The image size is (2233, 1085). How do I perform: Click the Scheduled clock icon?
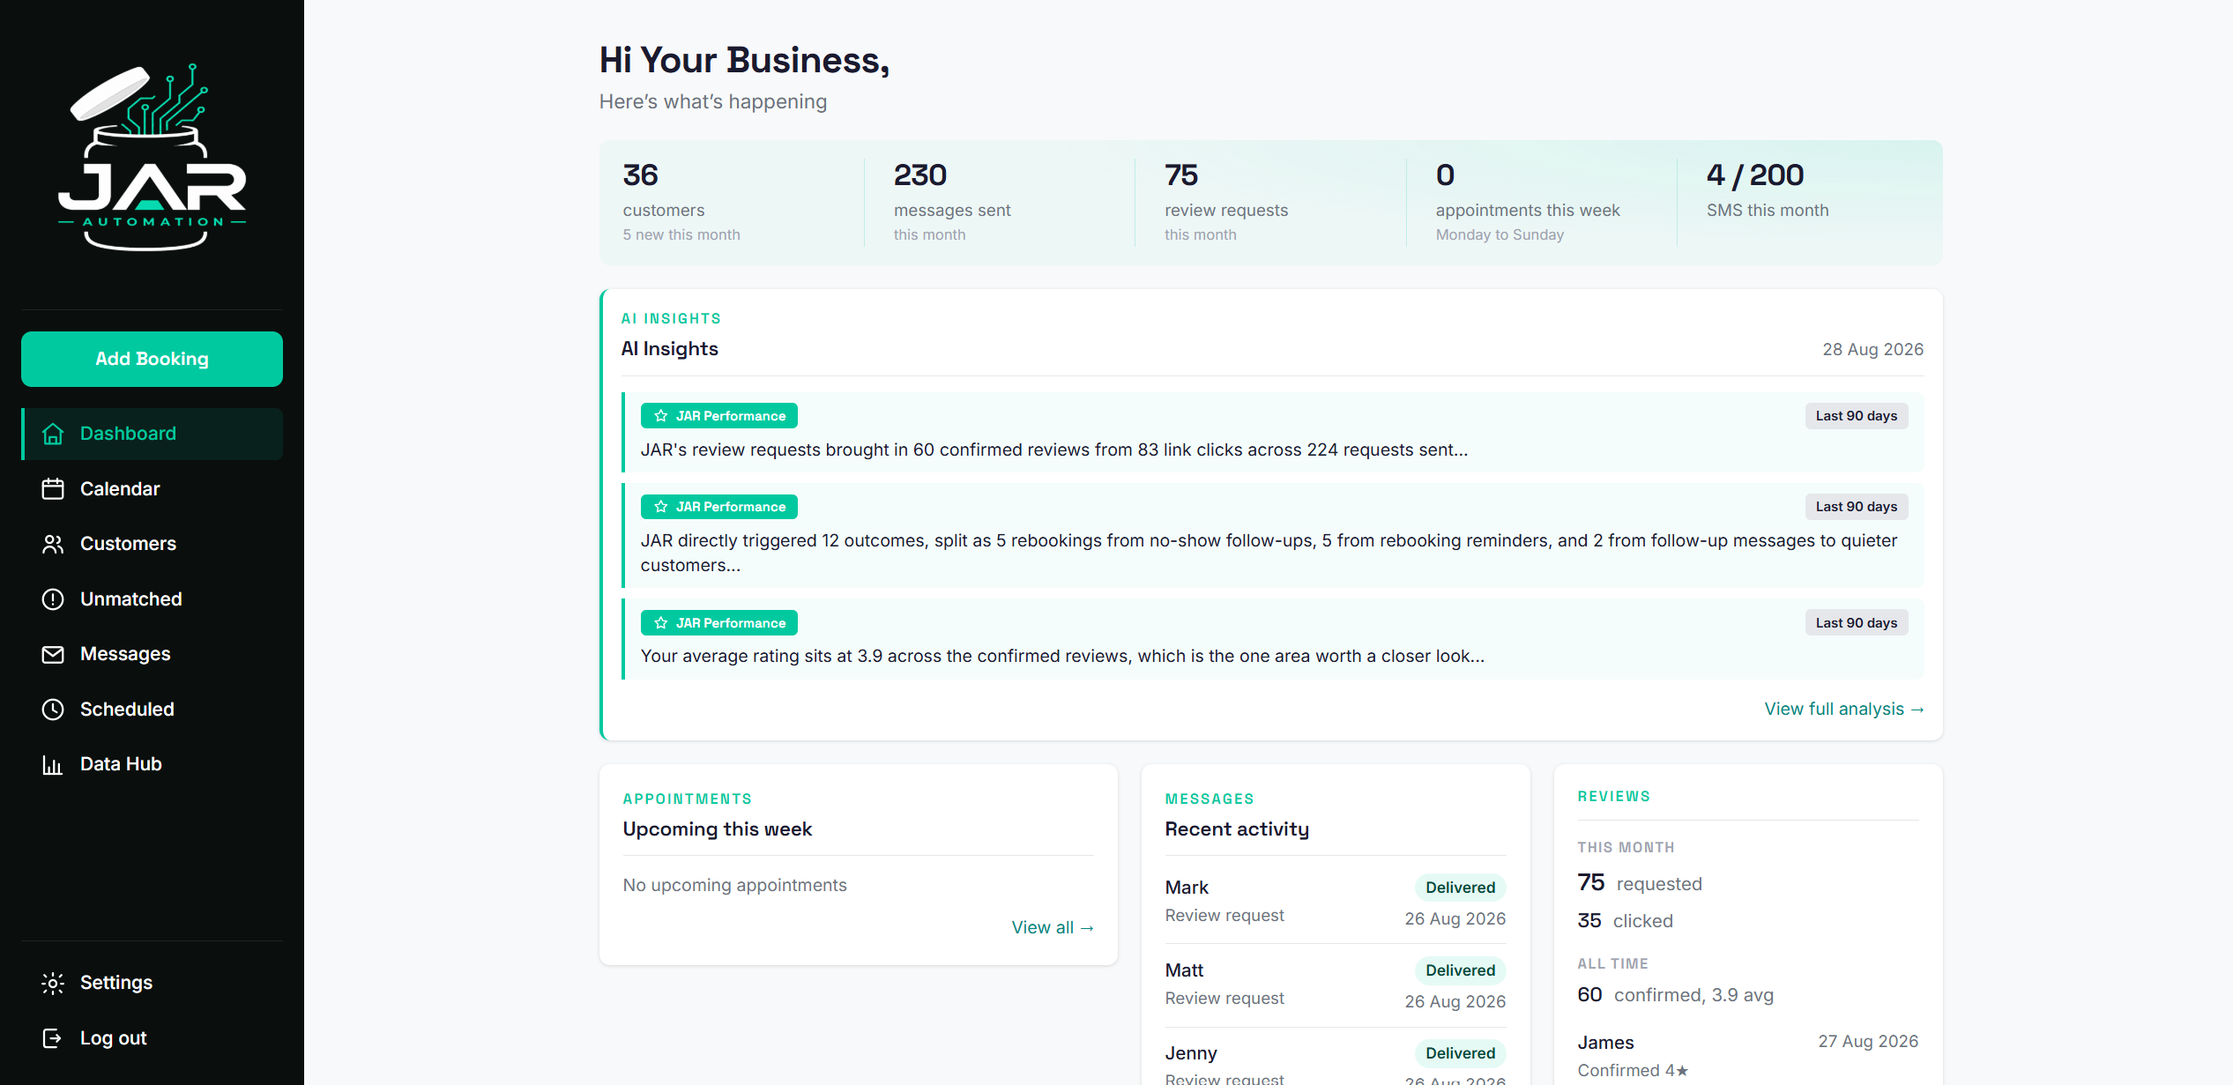(x=53, y=710)
